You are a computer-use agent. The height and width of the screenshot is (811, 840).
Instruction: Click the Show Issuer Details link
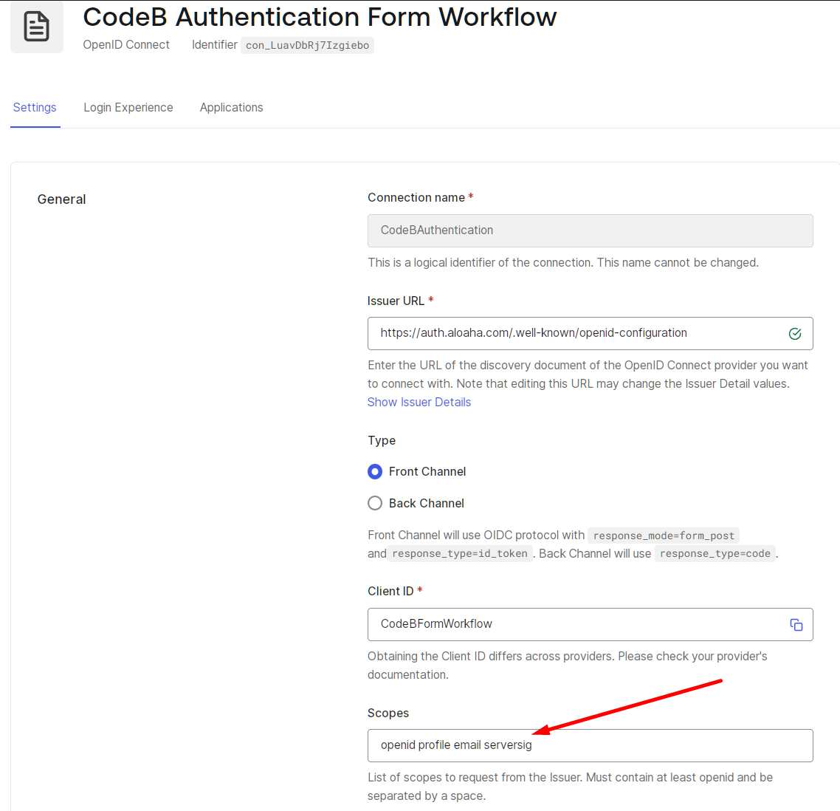click(x=419, y=402)
